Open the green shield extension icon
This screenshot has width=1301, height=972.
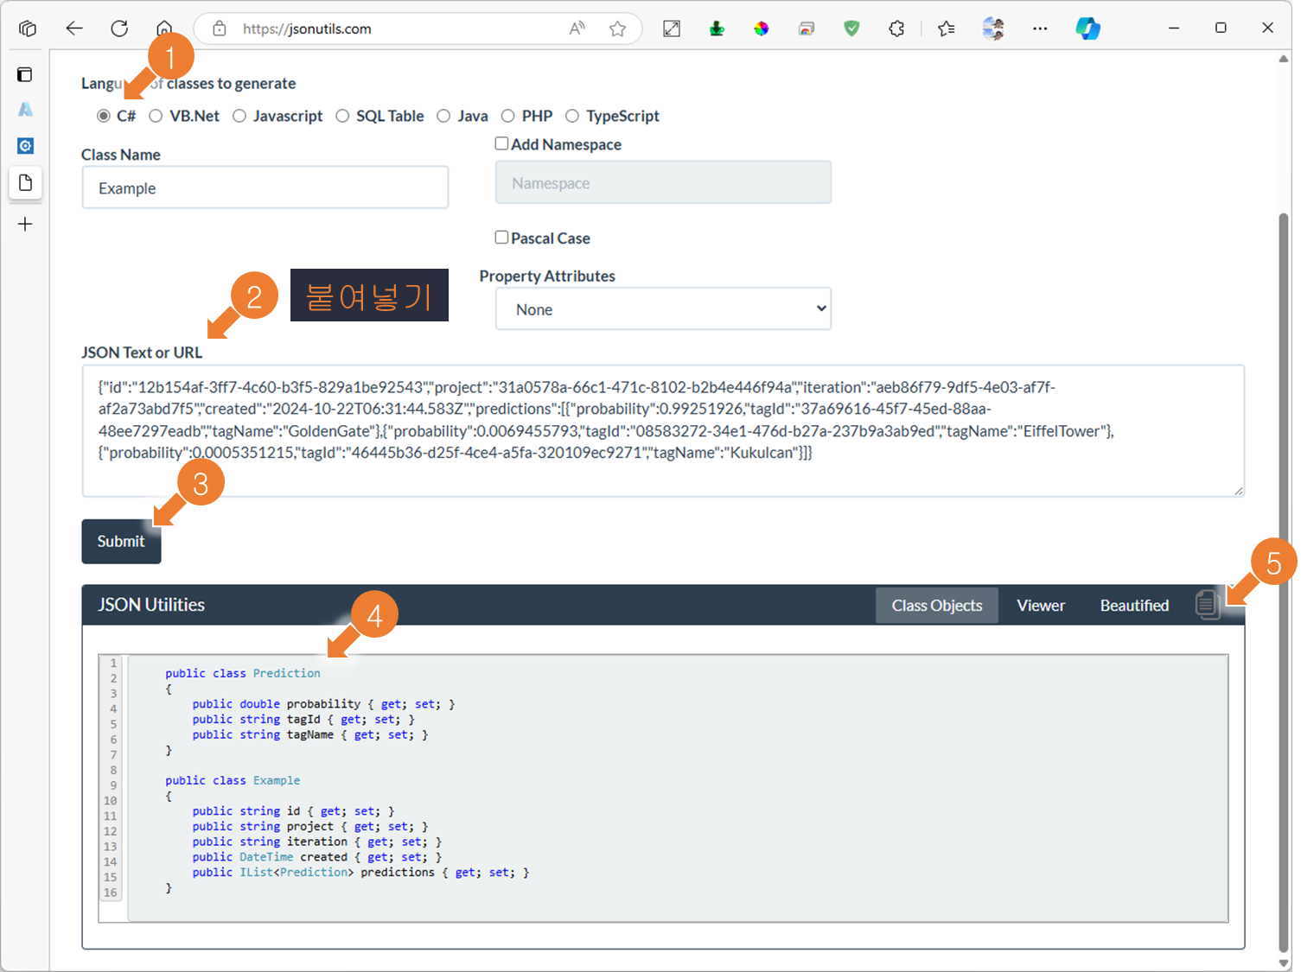[851, 29]
